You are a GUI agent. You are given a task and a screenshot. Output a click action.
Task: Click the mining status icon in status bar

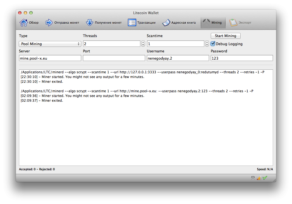(x=253, y=178)
